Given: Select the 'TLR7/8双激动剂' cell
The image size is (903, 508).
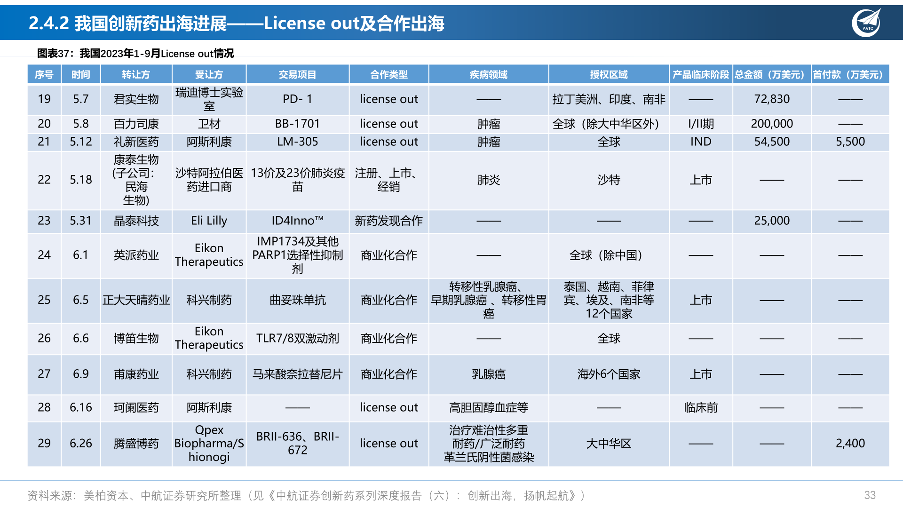Looking at the screenshot, I should pos(297,338).
